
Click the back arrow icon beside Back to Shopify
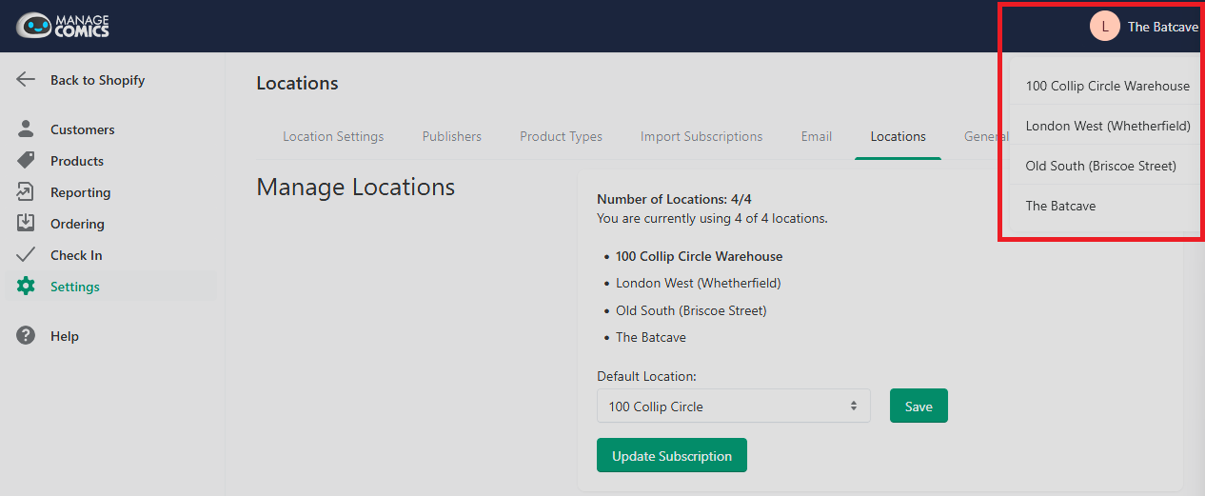(x=26, y=80)
